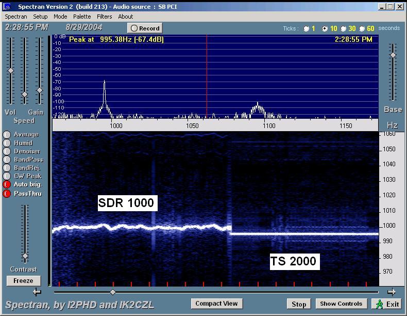Maximize the Spectran window
407x316 pixels.
[x=390, y=7]
